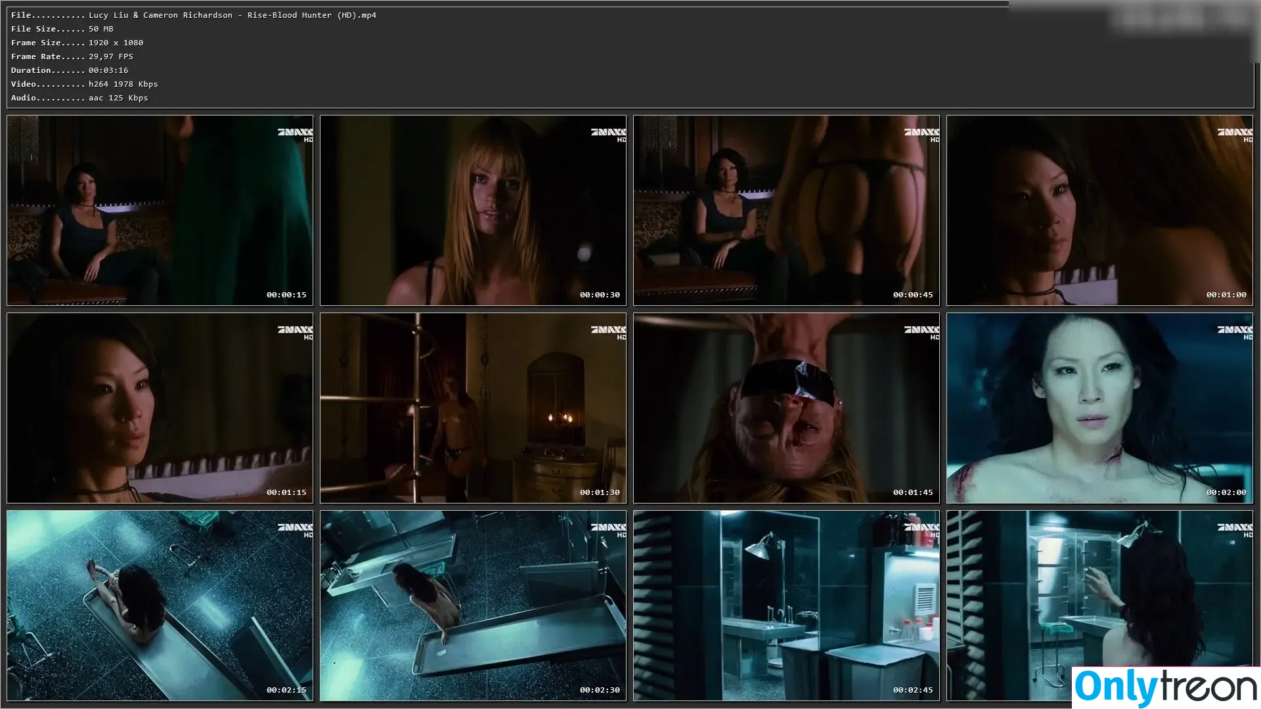Click the 'Duration....... 00:03:16' line
Screen dimensions: 1261x709
(x=70, y=70)
